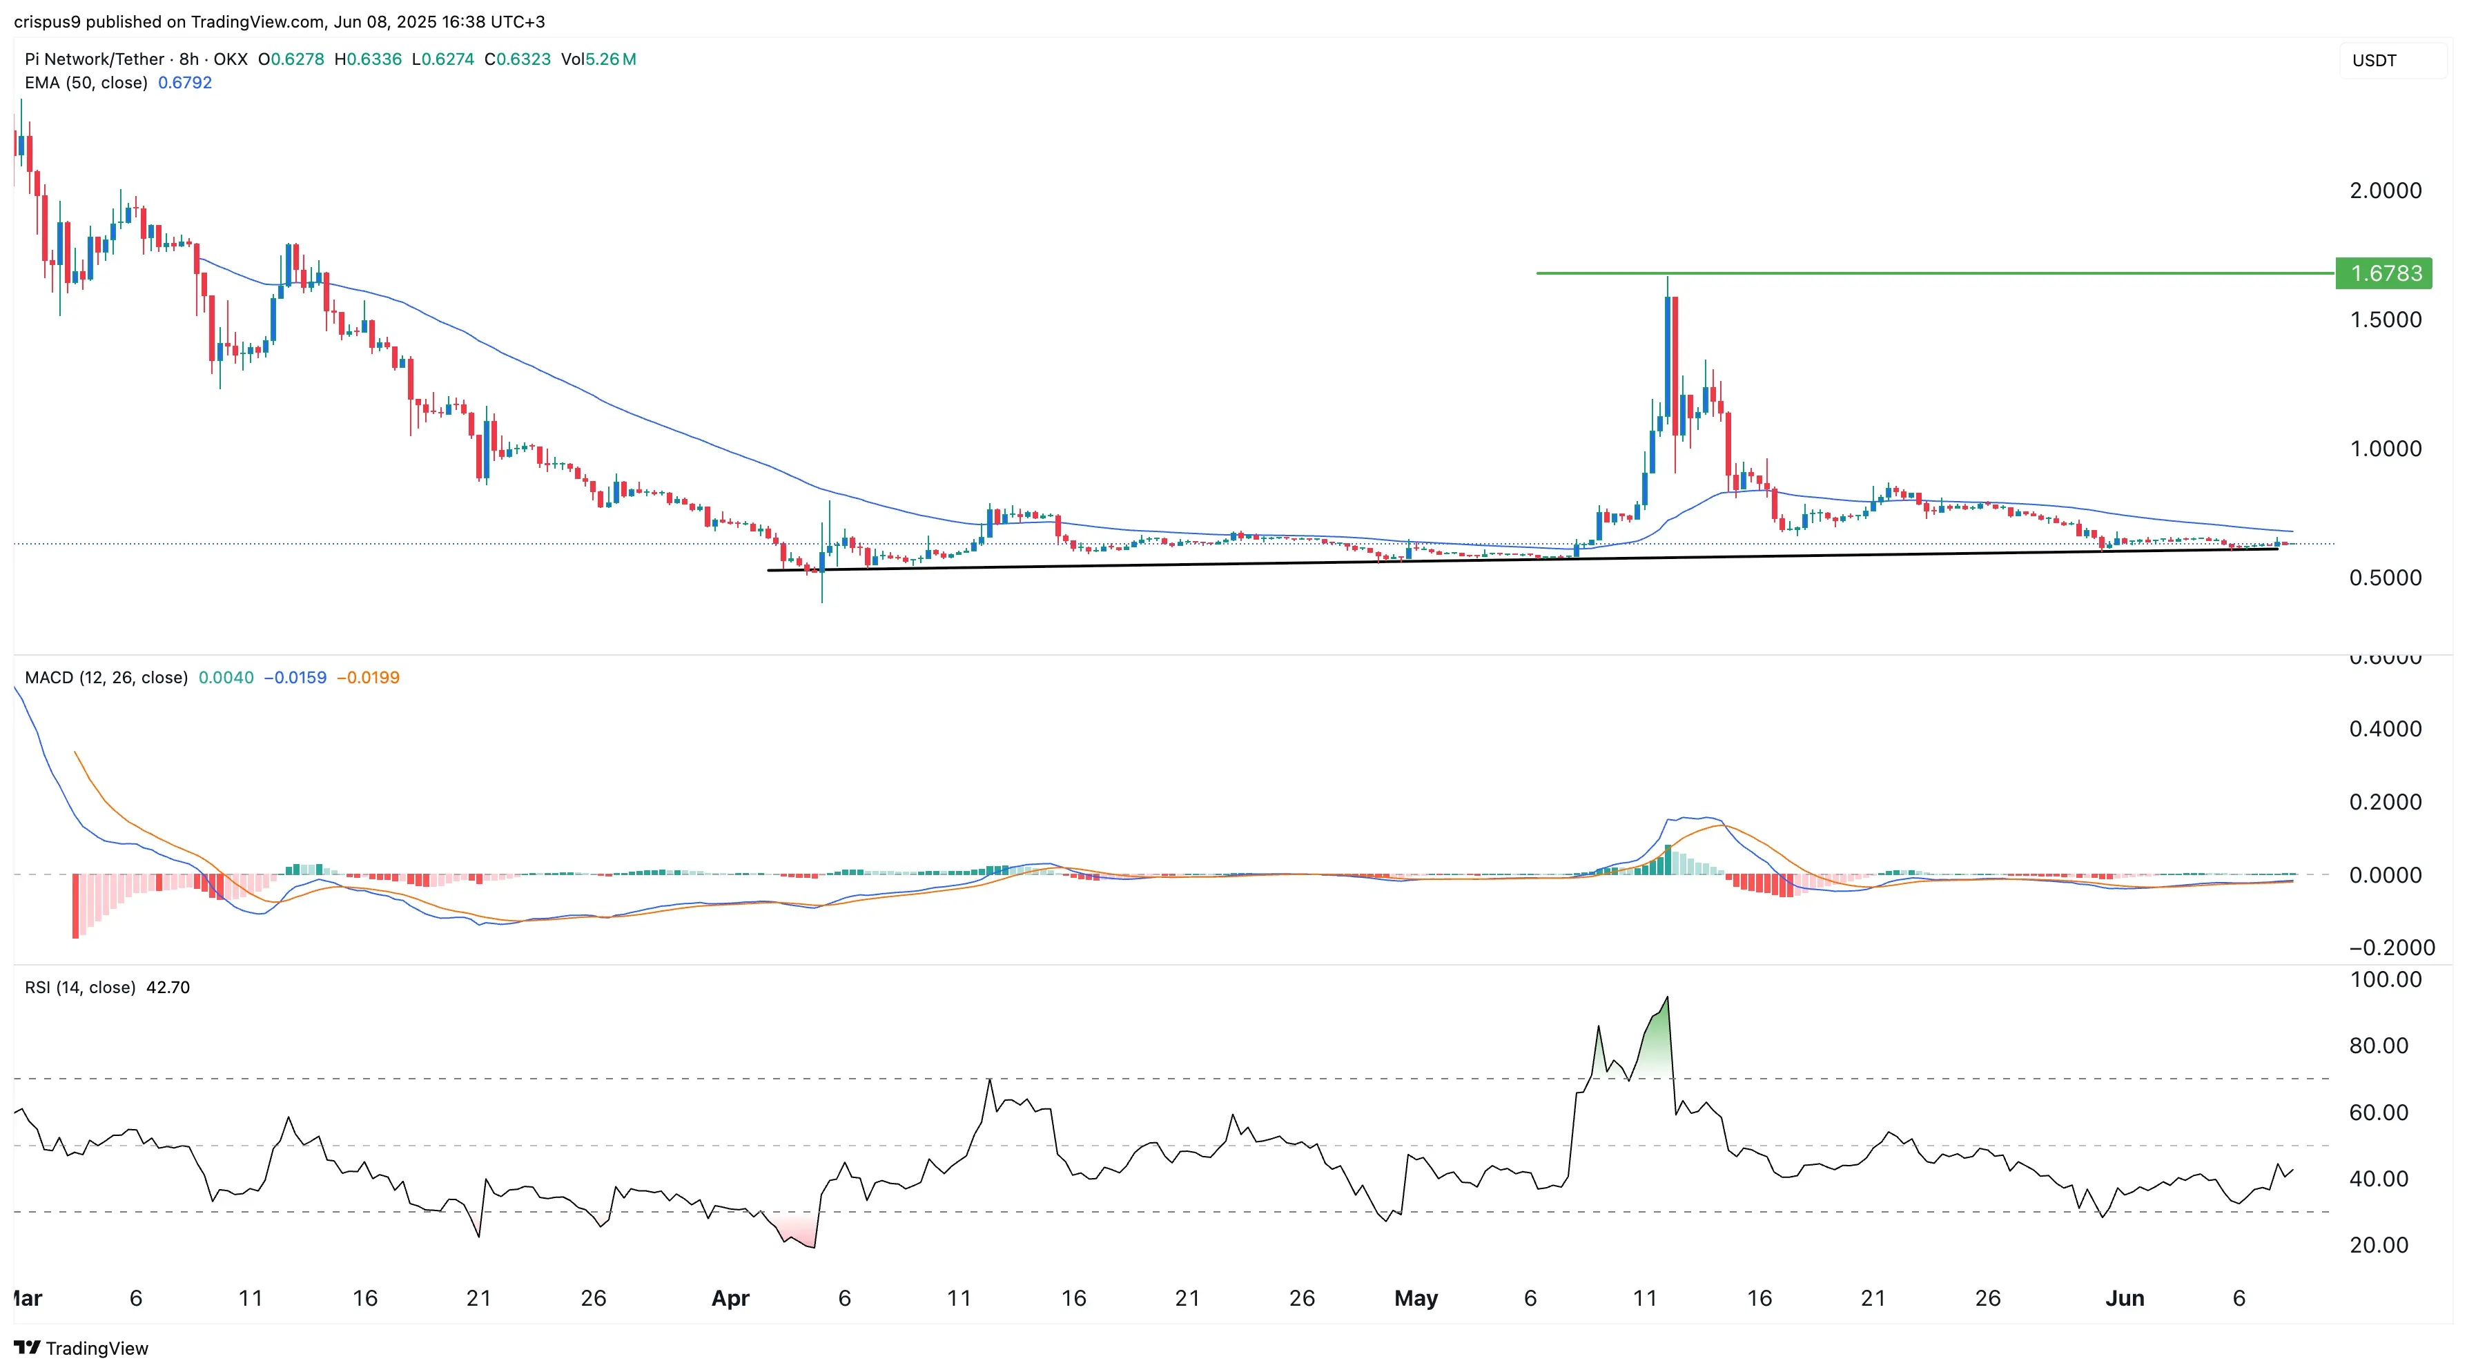This screenshot has width=2467, height=1372.
Task: Select the RSI (14, close) legend
Action: [79, 987]
